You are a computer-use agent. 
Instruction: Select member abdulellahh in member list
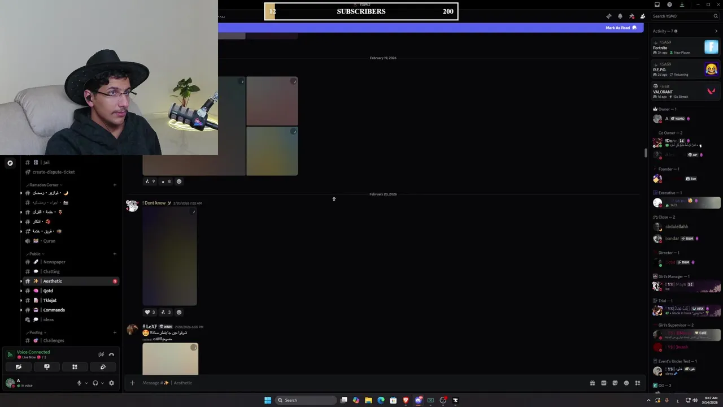(x=685, y=227)
